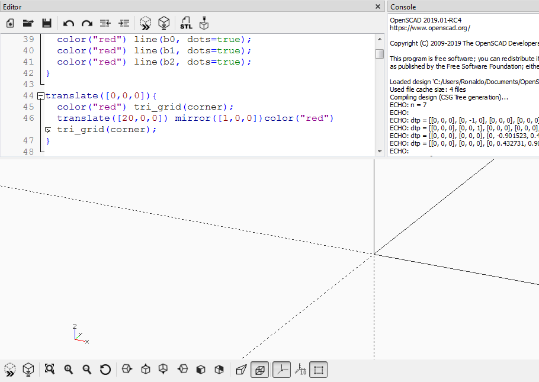
Task: Close the Editor panel
Action: point(378,7)
